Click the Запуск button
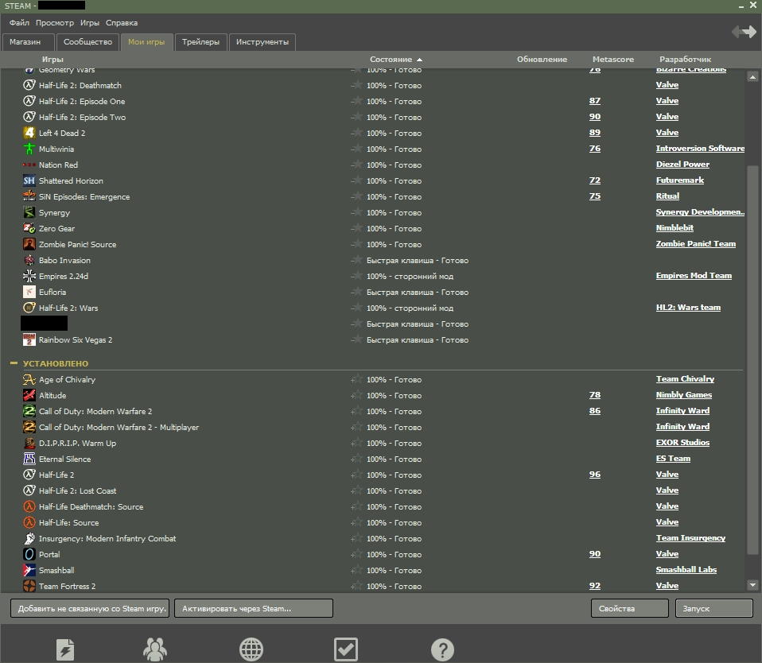 pos(714,608)
